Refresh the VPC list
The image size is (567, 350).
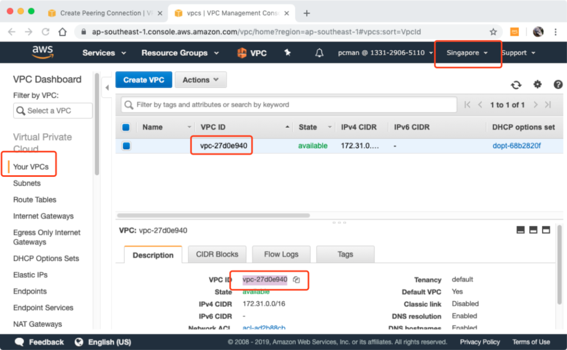point(516,85)
